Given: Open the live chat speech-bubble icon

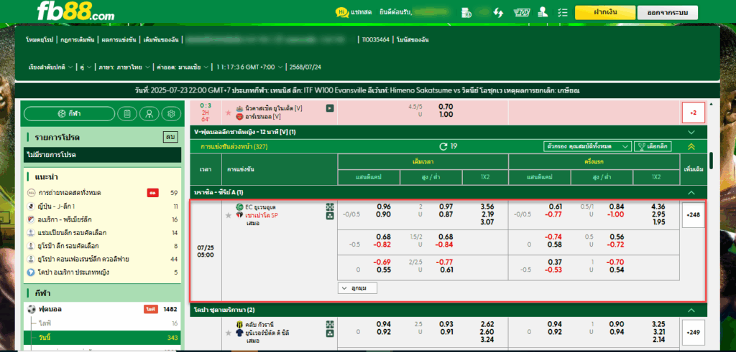Looking at the screenshot, I should point(341,13).
